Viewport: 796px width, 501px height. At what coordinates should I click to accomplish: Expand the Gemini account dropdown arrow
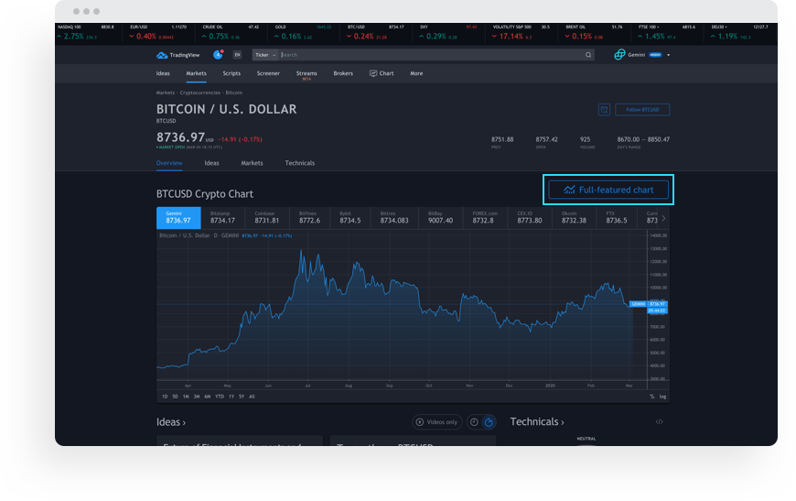pyautogui.click(x=668, y=55)
